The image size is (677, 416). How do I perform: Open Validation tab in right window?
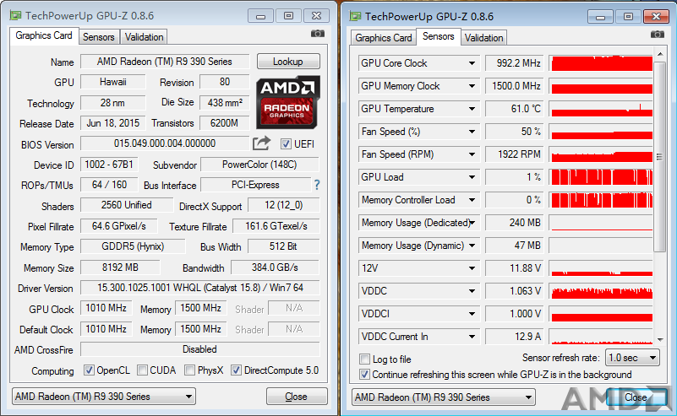[x=483, y=38]
